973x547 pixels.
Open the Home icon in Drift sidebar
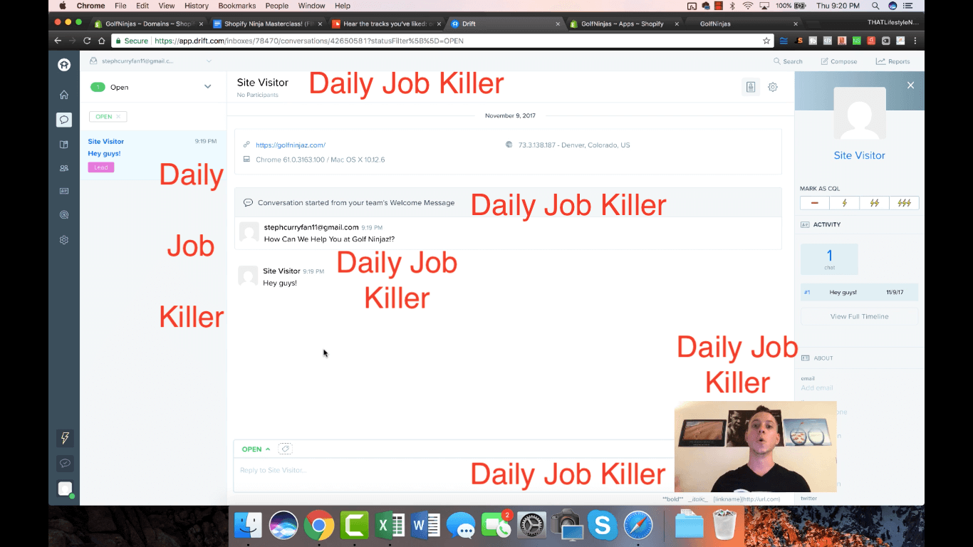(x=64, y=95)
